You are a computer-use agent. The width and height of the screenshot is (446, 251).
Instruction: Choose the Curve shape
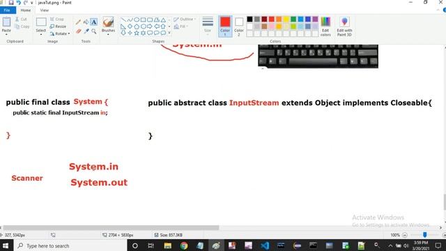tap(130, 20)
